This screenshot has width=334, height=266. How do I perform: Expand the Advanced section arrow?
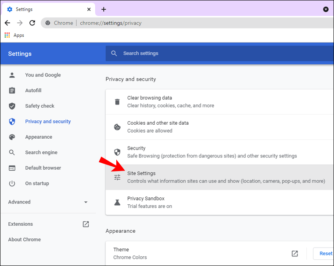click(x=86, y=202)
